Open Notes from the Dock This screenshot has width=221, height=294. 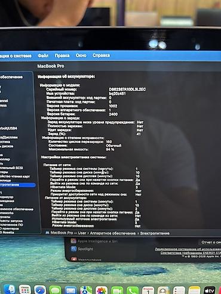(194, 290)
